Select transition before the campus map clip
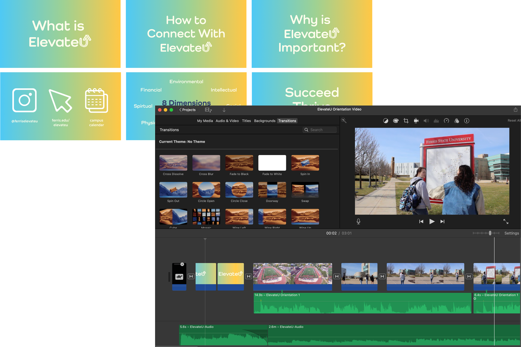The image size is (521, 347). pyautogui.click(x=469, y=276)
